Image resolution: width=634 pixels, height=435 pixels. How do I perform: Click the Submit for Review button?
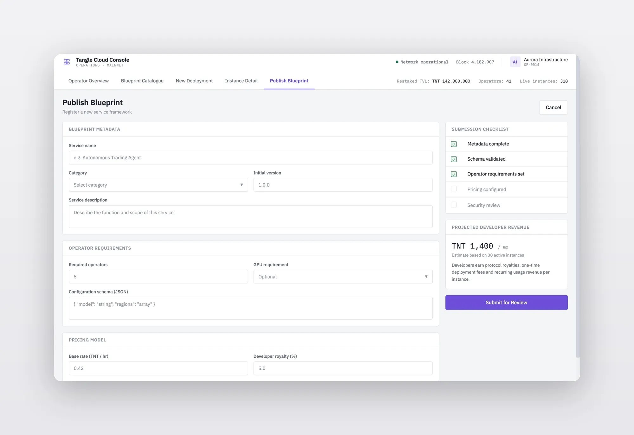[506, 303]
